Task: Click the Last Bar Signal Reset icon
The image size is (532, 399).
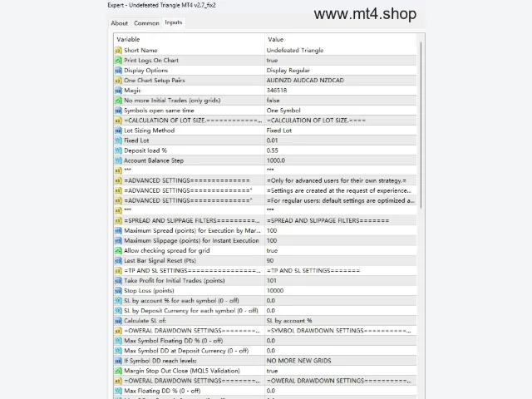Action: point(118,260)
